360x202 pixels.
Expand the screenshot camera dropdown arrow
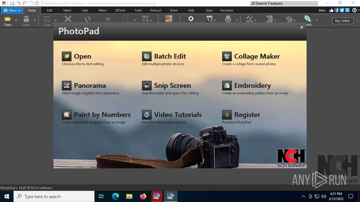[x=215, y=20]
